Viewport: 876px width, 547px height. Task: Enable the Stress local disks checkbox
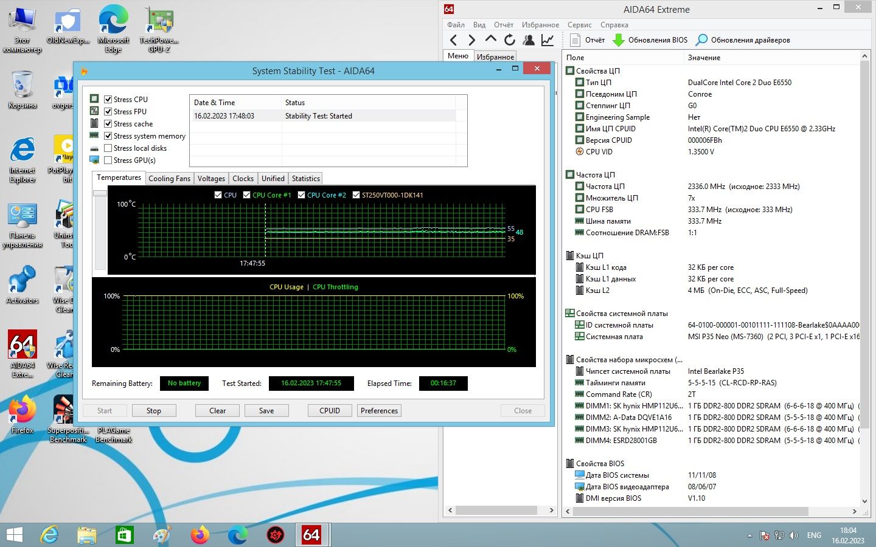(108, 148)
